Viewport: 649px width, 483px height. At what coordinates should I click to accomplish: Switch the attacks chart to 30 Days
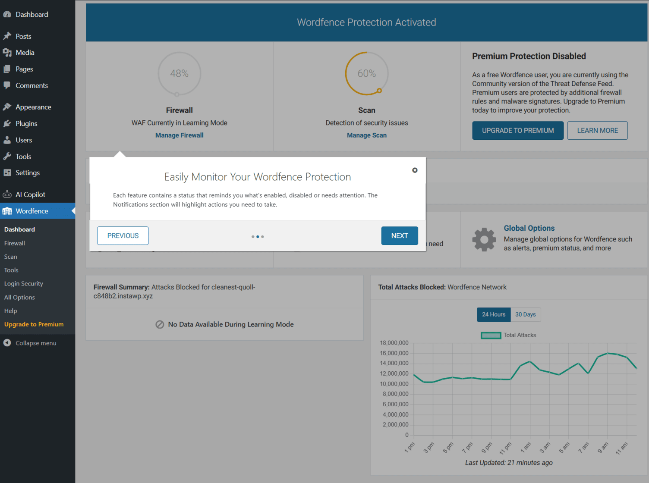[526, 314]
